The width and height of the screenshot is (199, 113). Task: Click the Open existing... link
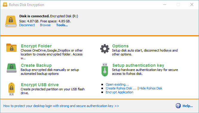(117, 84)
